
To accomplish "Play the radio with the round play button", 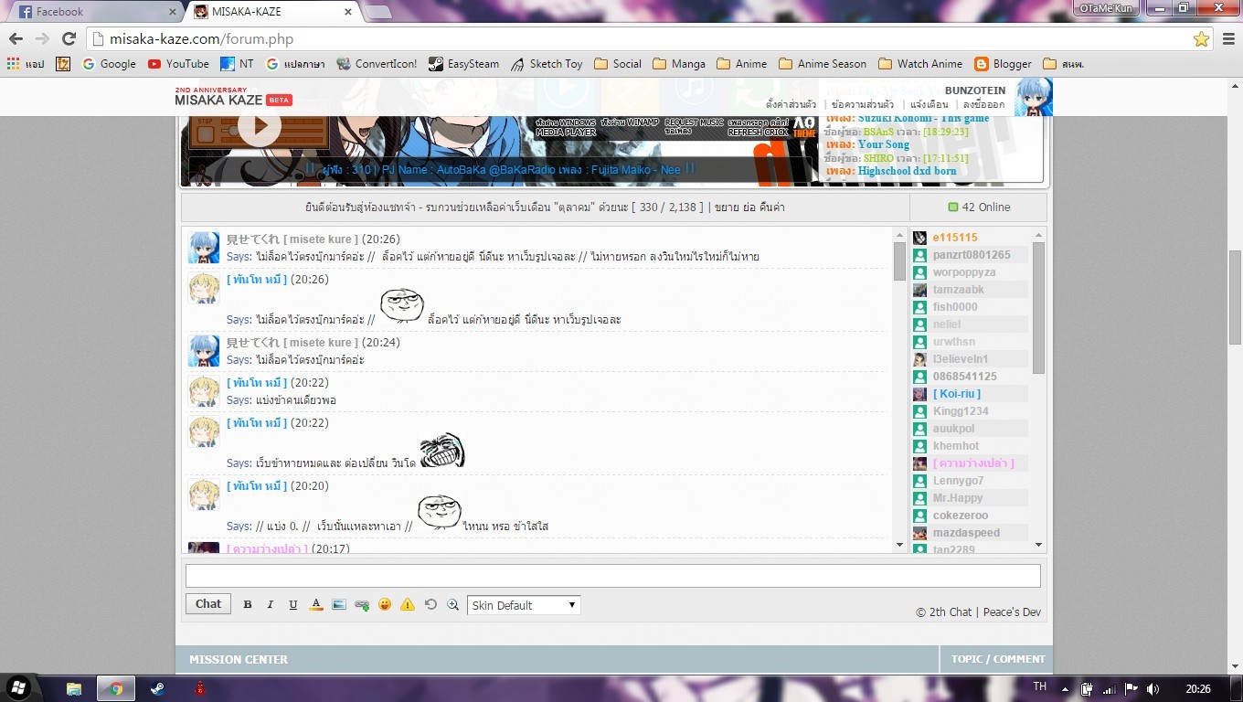I will tap(260, 126).
